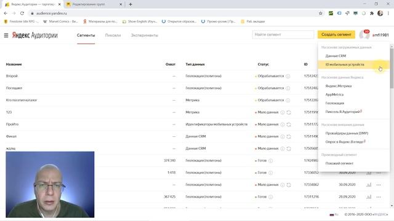Refresh the 123 segment status
The width and height of the screenshot is (394, 221).
(x=289, y=112)
